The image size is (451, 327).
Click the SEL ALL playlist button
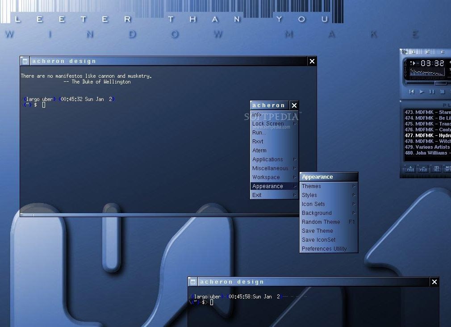437,169
